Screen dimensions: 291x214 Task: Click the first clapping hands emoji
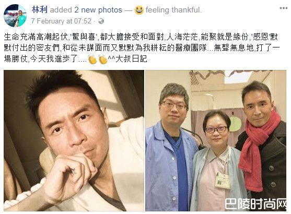click(92, 60)
